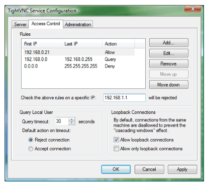Decrease query timeout with down arrow

[72, 123]
